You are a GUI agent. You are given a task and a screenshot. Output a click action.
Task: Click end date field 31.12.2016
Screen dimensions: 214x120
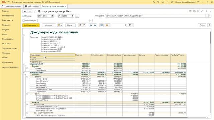[x=64, y=16]
